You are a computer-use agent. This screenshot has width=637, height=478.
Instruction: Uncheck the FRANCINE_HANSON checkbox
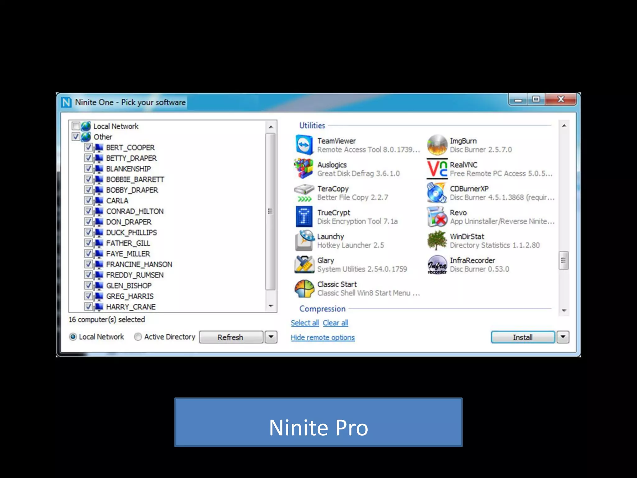[88, 264]
